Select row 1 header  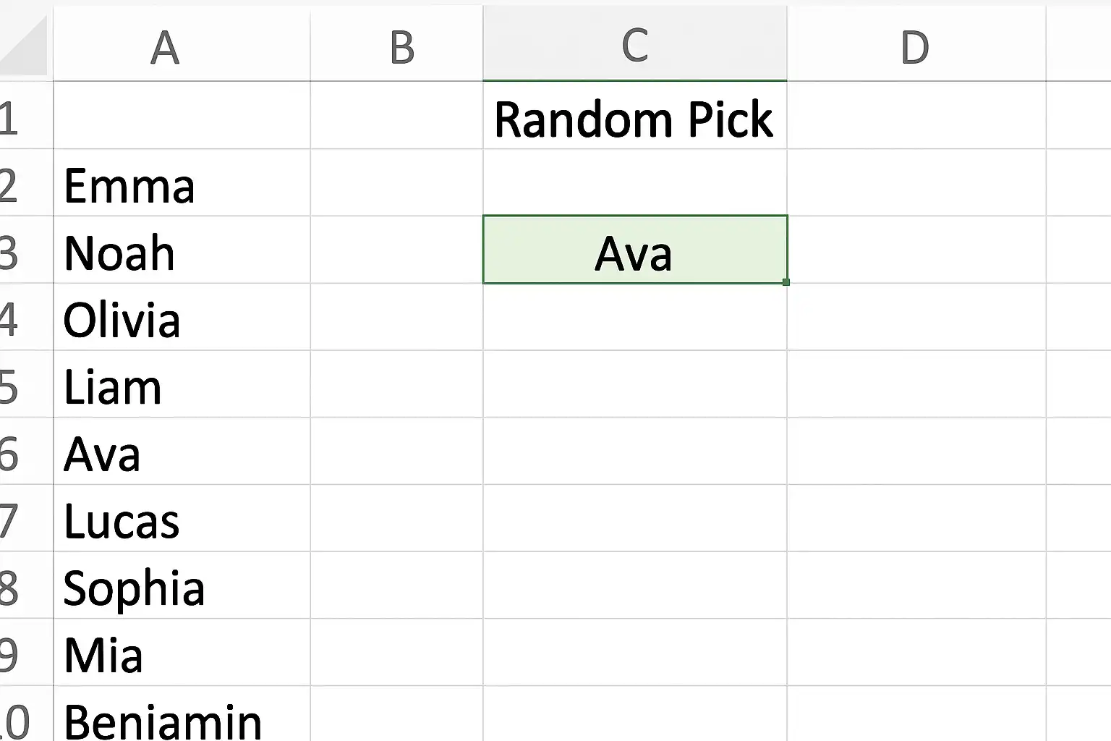point(14,117)
